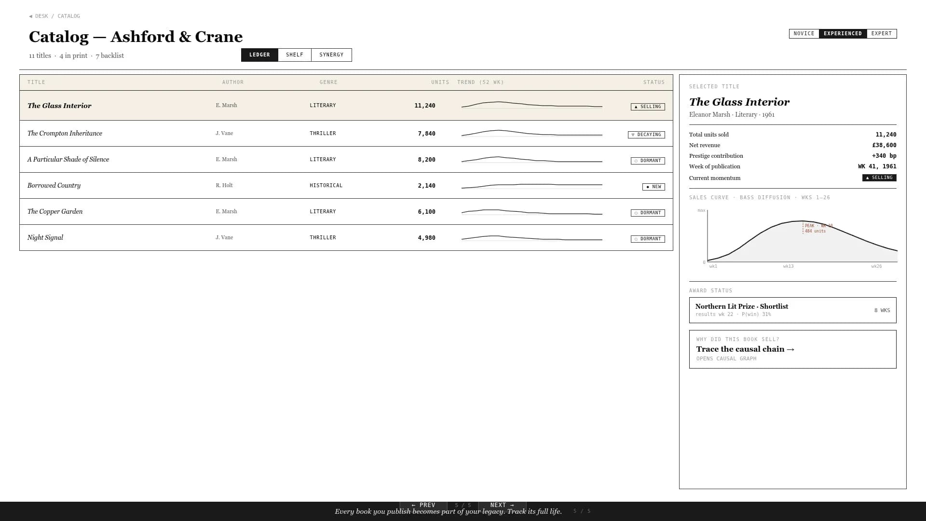
Task: Click units value 2,140
Action: pyautogui.click(x=426, y=186)
